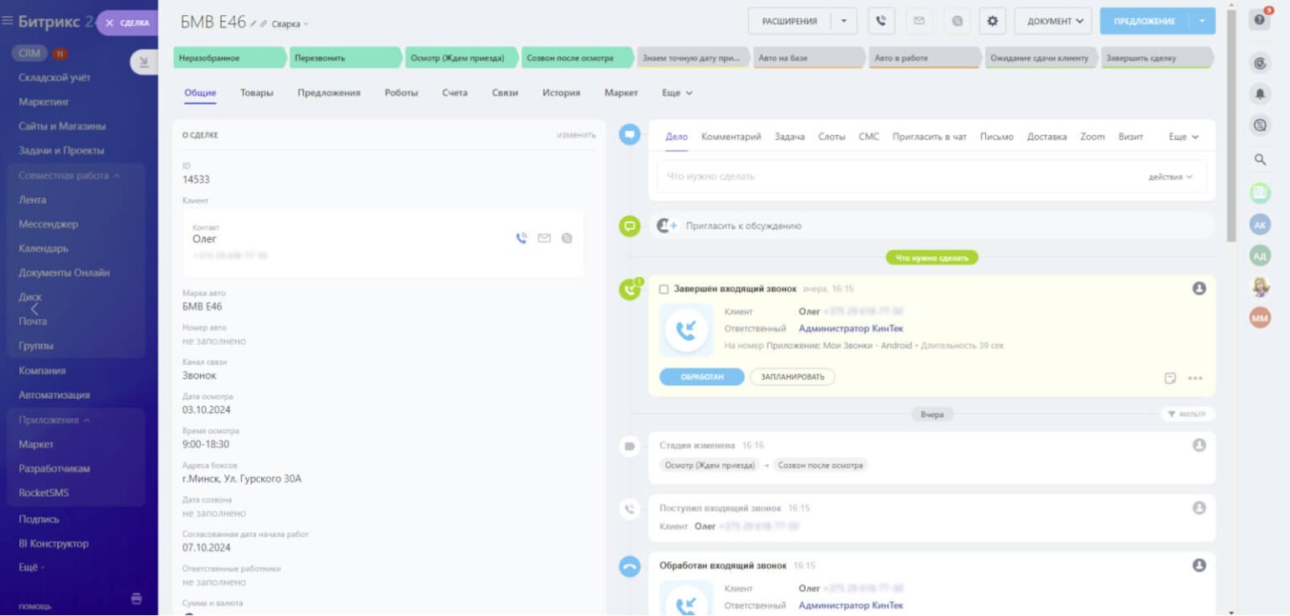Select the Задача activity tab
Image resolution: width=1290 pixels, height=616 pixels.
[x=789, y=137]
